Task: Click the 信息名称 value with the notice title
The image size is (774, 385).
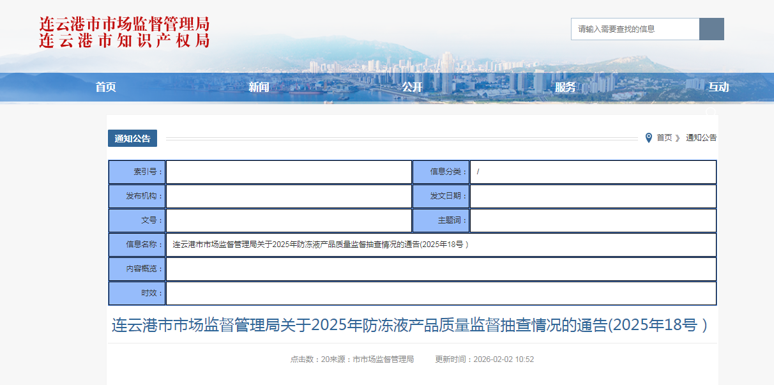Action: (321, 245)
